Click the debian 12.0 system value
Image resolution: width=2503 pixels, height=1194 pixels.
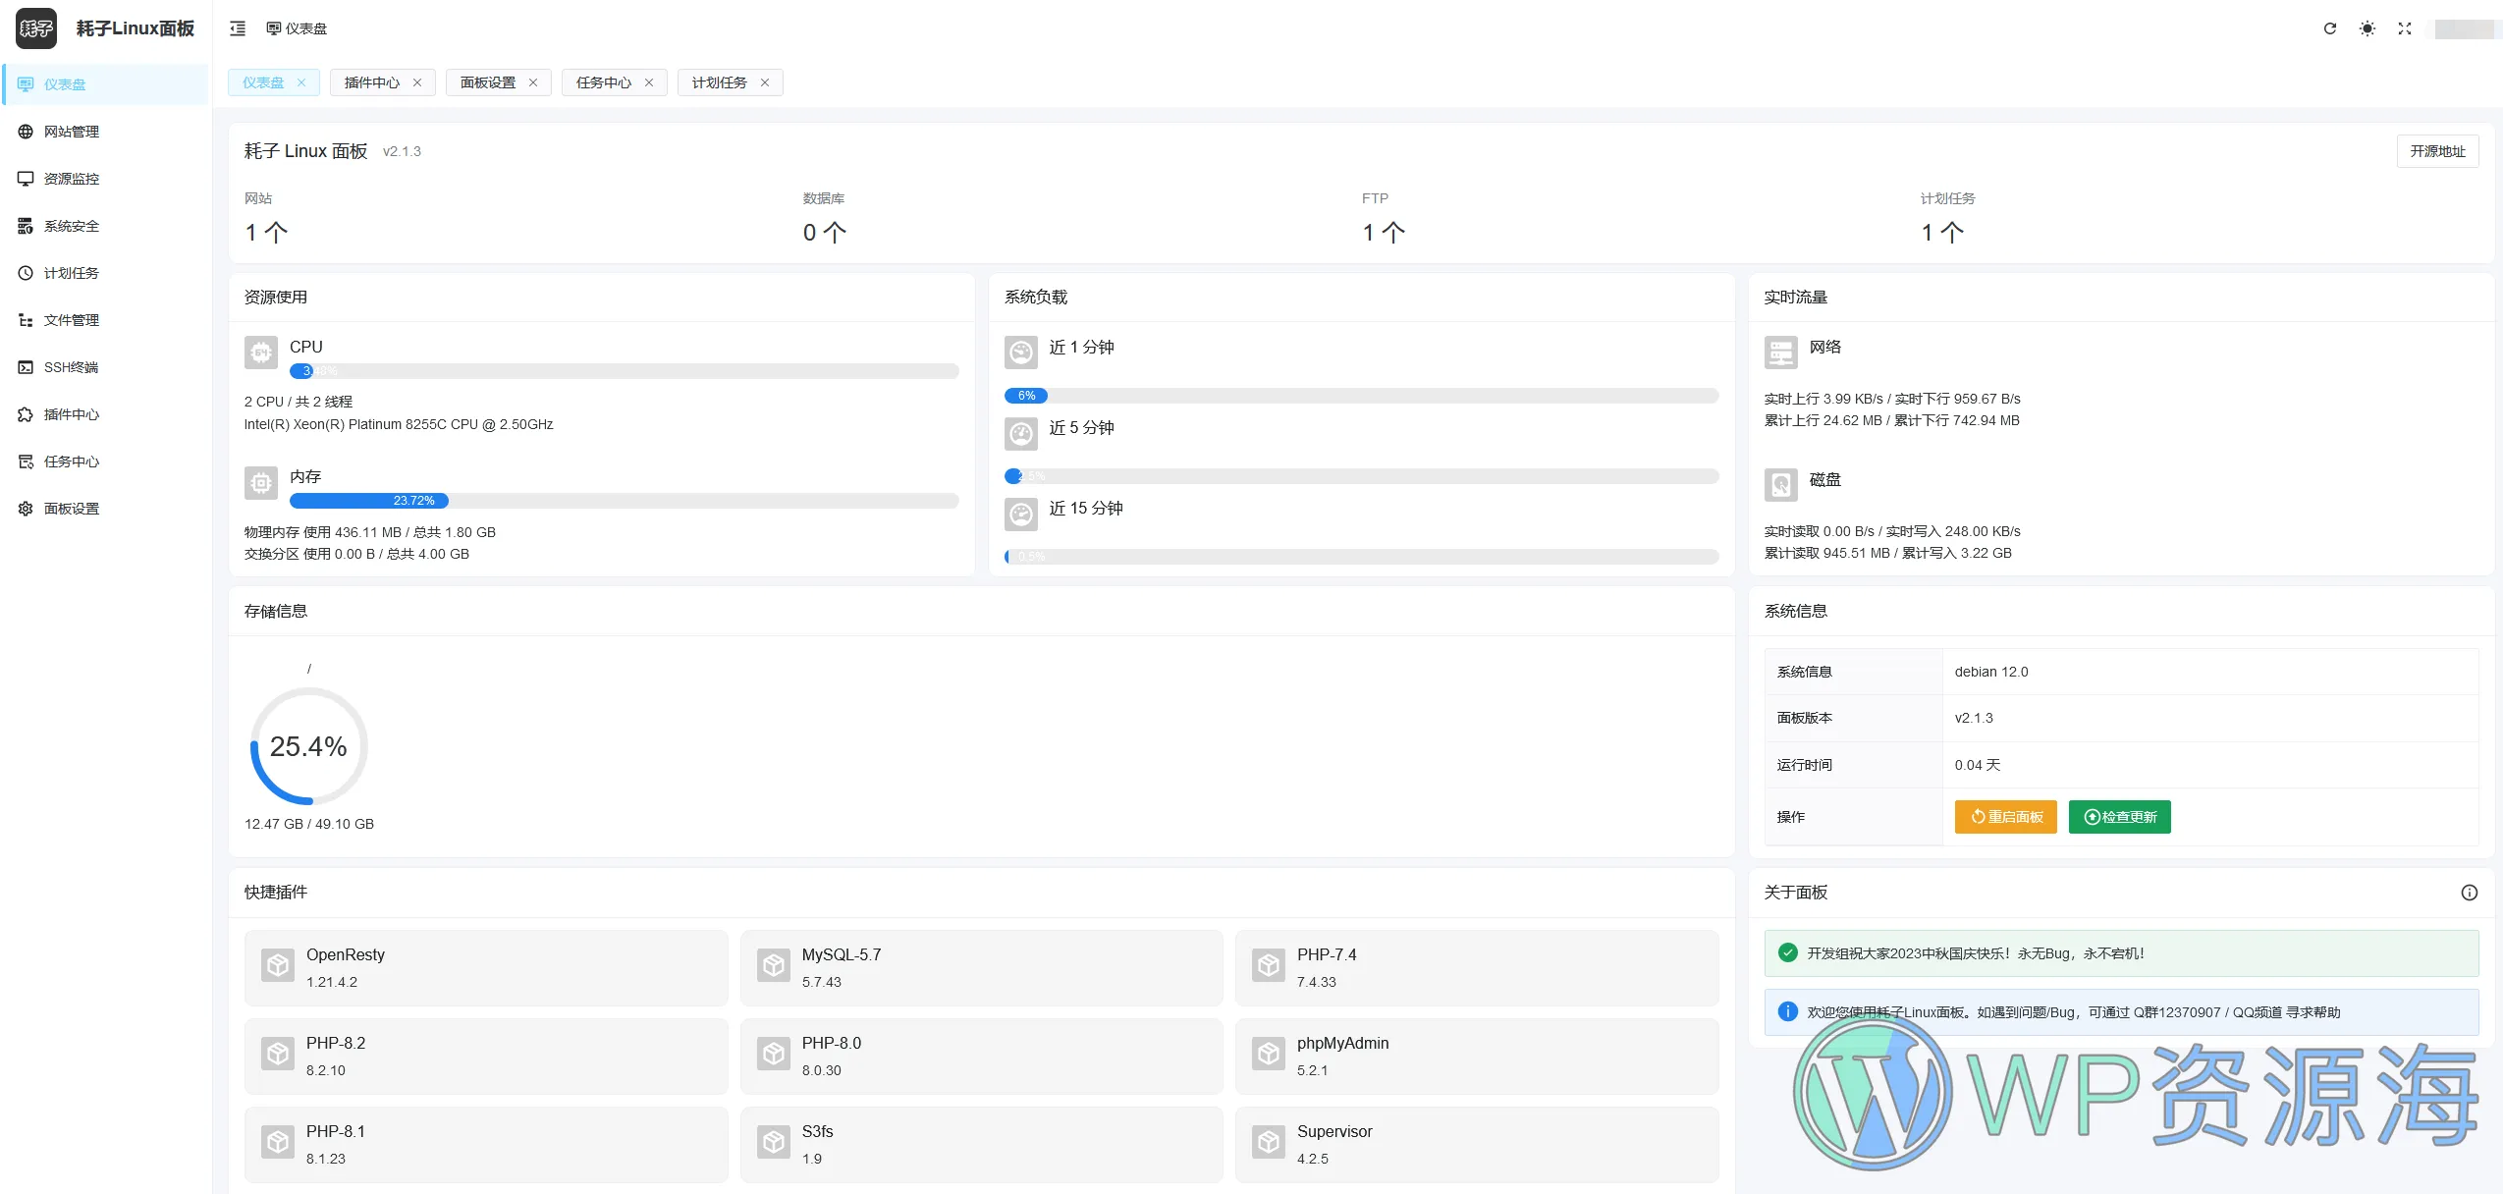coord(1991,672)
